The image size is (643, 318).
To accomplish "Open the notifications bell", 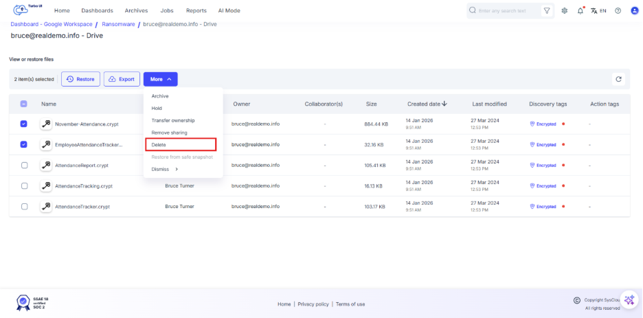I will pos(580,11).
